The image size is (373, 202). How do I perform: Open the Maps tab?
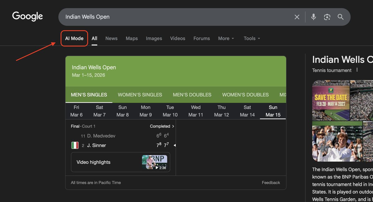point(132,38)
